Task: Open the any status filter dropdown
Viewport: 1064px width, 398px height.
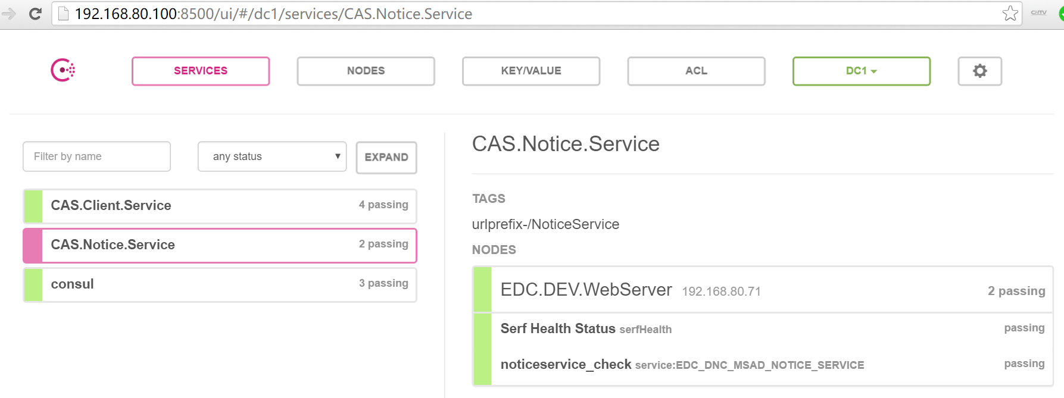Action: 272,156
